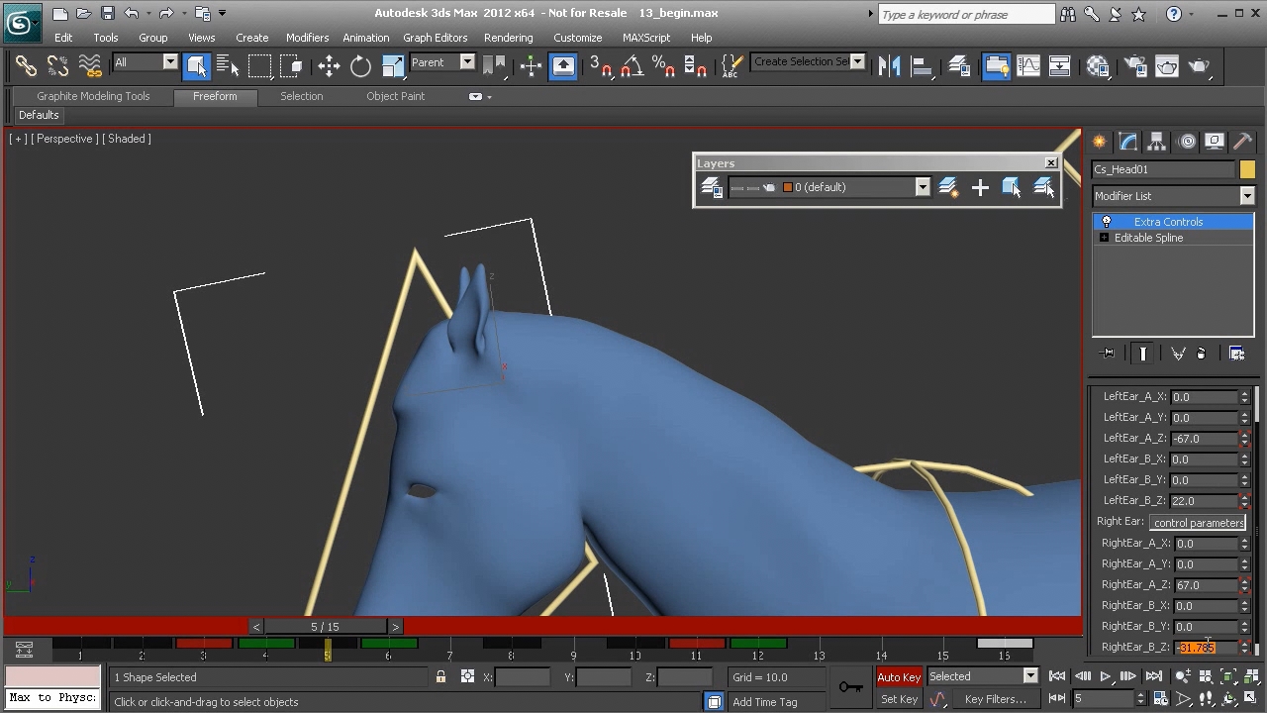Open Curve Editor from main toolbar
Viewport: 1267px width, 713px height.
click(1028, 66)
